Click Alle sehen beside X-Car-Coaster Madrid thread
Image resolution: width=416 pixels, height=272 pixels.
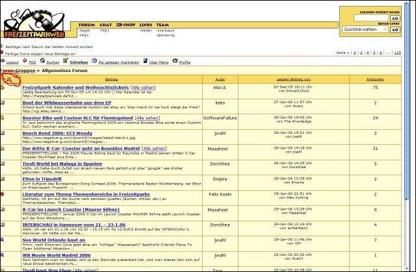tap(154, 149)
